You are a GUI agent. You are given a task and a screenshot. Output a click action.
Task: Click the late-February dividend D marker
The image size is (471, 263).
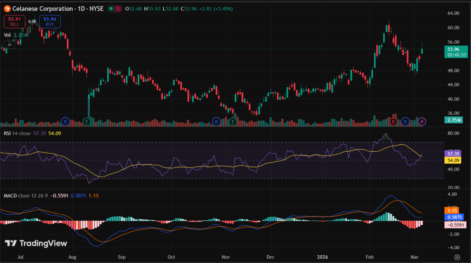click(405, 121)
